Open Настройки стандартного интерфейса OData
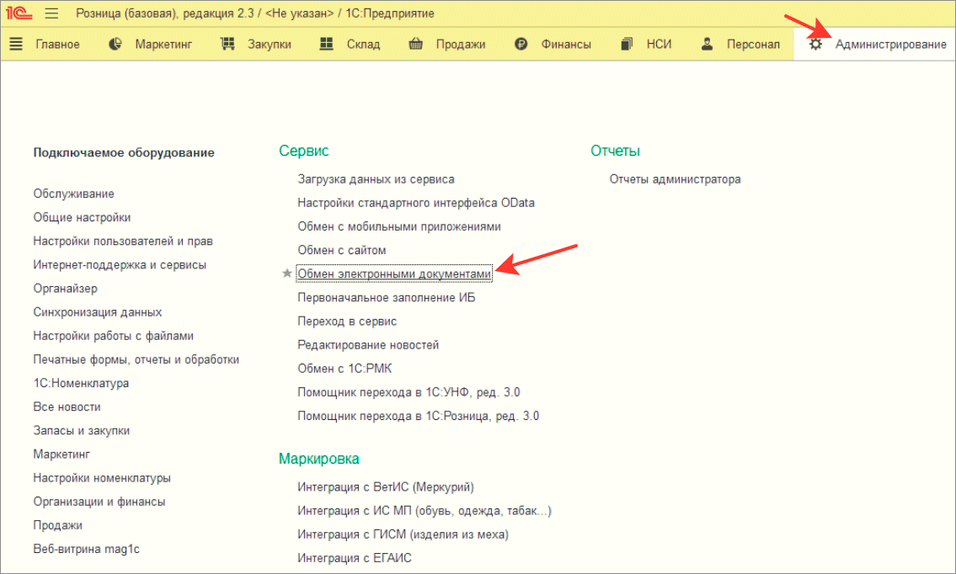Image resolution: width=956 pixels, height=574 pixels. coord(416,203)
